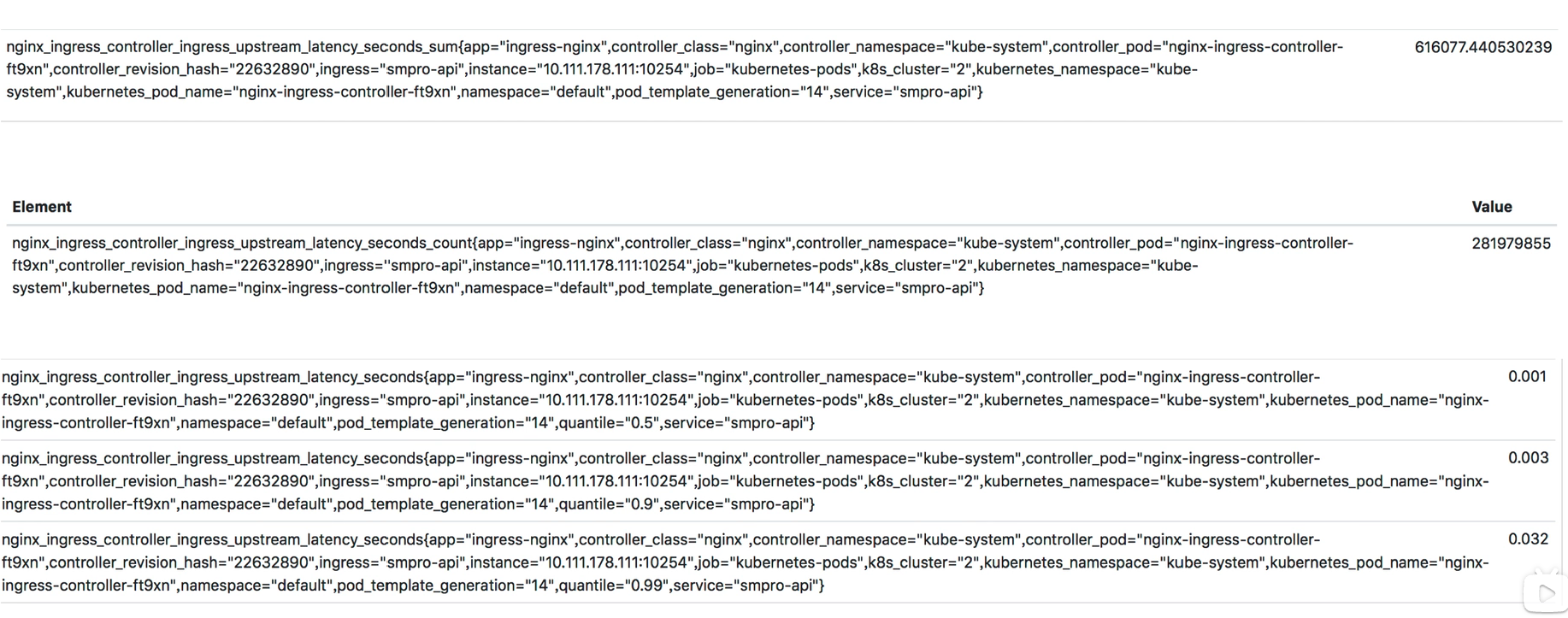Click the 0.001 latency value
Viewport: 1568px width, 618px height.
point(1527,376)
